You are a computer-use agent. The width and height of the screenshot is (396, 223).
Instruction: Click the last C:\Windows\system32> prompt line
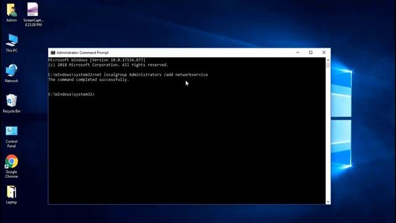pyautogui.click(x=72, y=94)
